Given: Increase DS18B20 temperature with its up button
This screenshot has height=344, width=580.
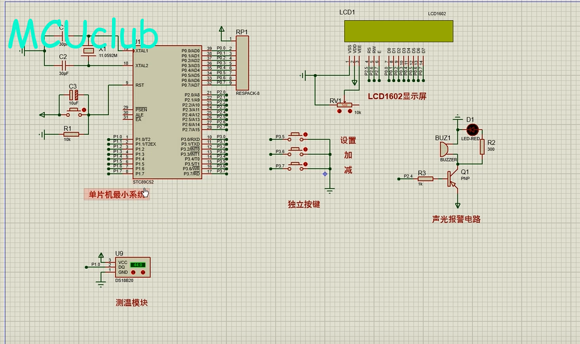Looking at the screenshot, I should coord(144,272).
